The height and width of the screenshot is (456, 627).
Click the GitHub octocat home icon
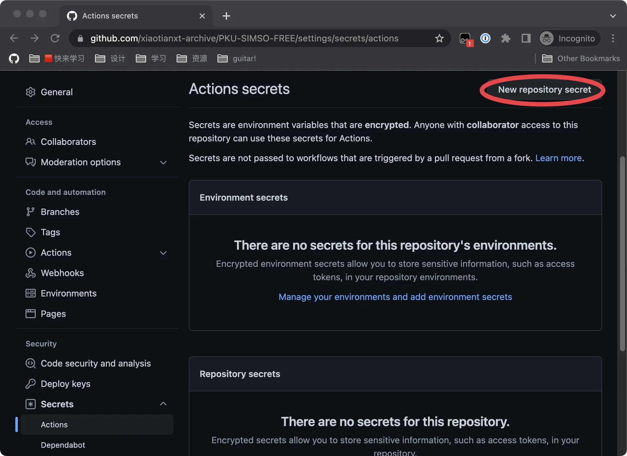click(14, 58)
